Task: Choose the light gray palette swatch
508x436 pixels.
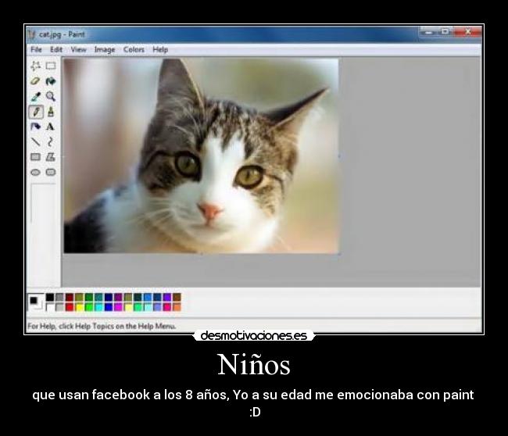Action: point(59,307)
